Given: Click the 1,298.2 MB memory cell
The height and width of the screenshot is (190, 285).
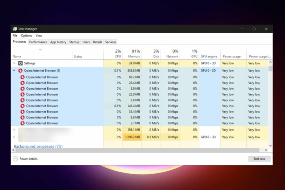Looking at the screenshot, I should coord(133,137).
